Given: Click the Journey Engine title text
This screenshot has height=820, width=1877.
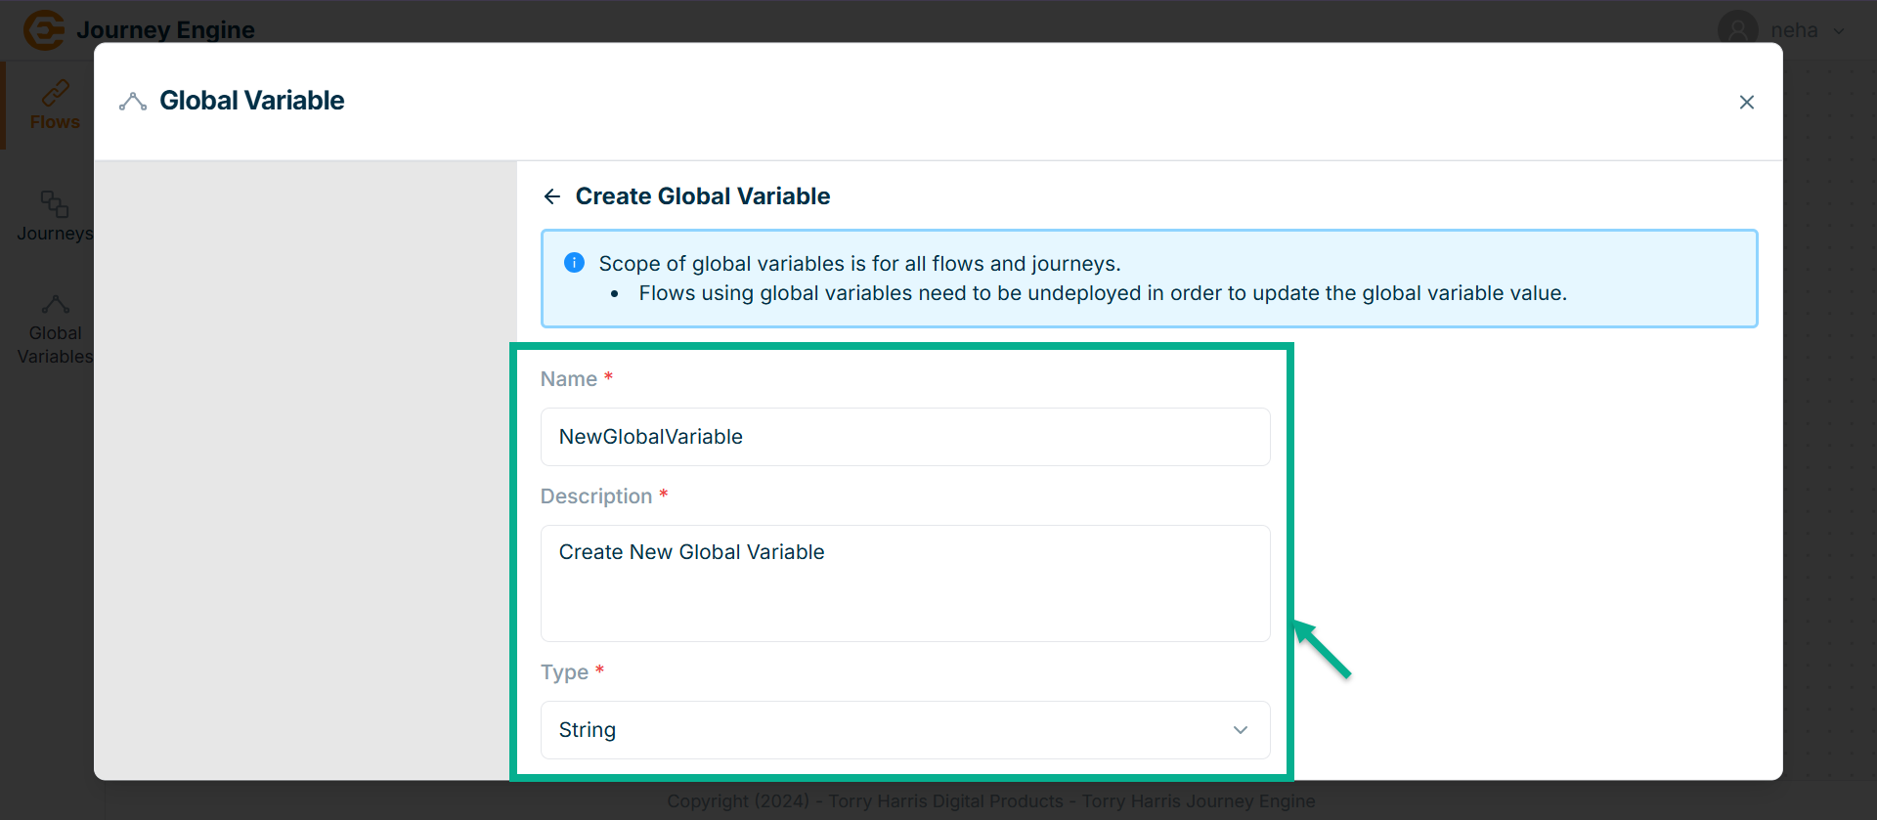Looking at the screenshot, I should point(165,30).
